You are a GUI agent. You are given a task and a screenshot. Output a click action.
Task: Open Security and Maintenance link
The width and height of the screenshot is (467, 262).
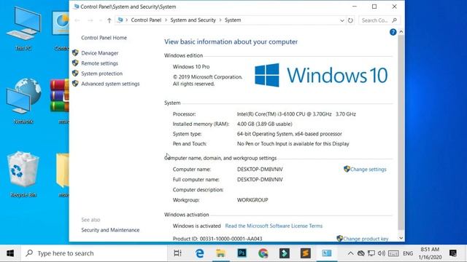pos(110,230)
